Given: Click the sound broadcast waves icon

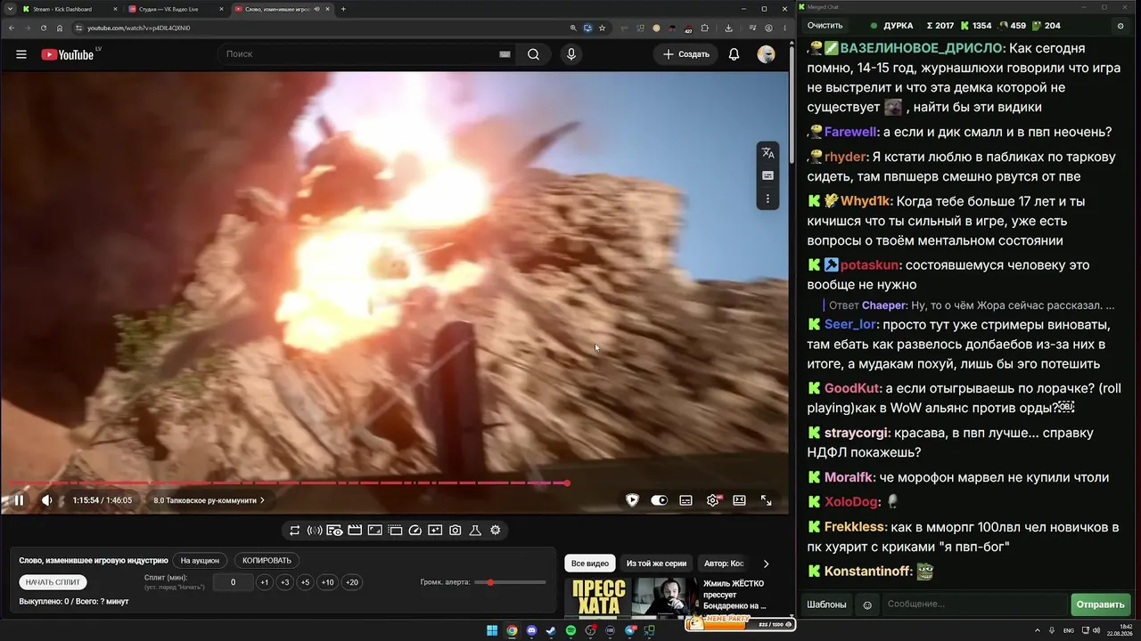Looking at the screenshot, I should 315,531.
